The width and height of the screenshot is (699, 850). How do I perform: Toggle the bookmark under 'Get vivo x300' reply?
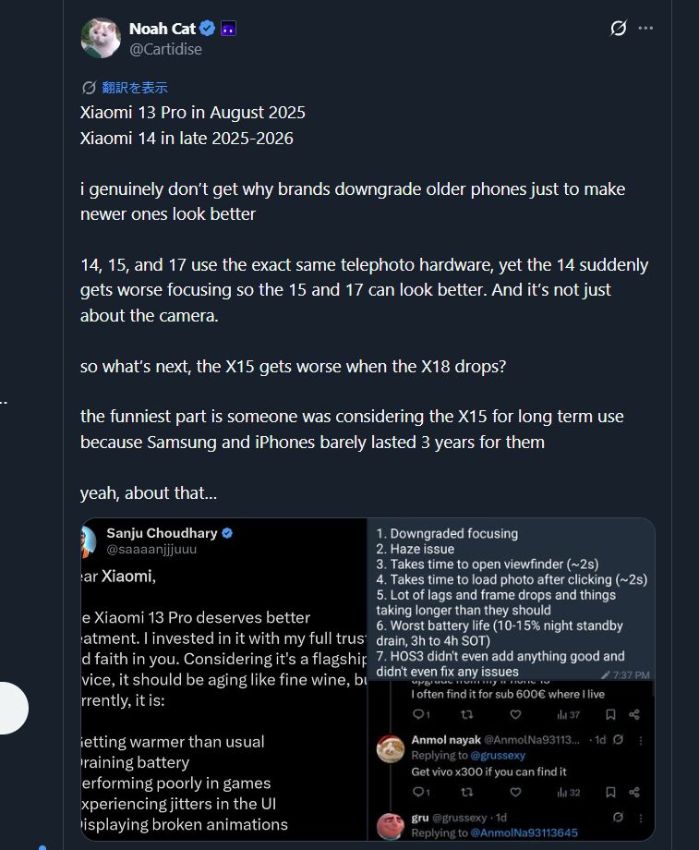point(610,792)
